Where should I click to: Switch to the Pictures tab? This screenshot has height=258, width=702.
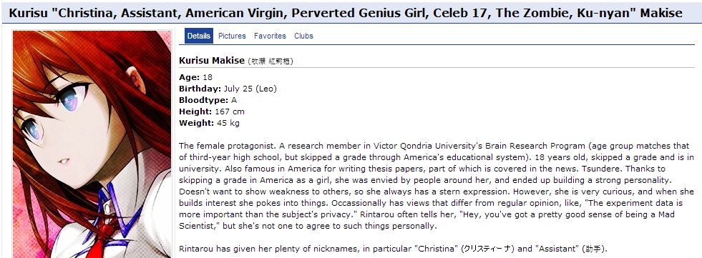[232, 36]
